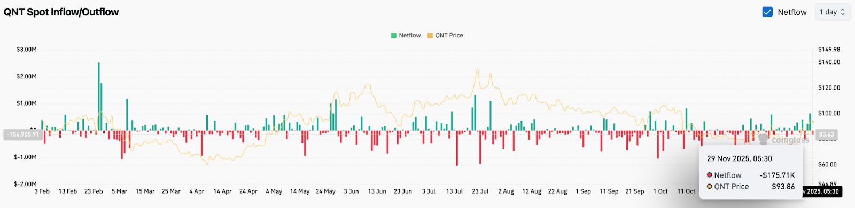Click the $3.00M left axis label
The height and width of the screenshot is (208, 855).
click(26, 50)
